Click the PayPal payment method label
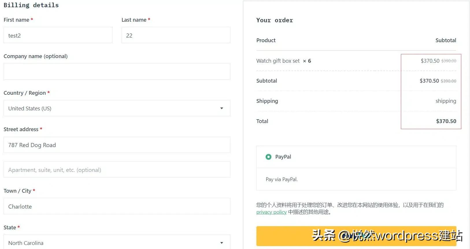Screen dimensions: 470x249 pyautogui.click(x=283, y=157)
